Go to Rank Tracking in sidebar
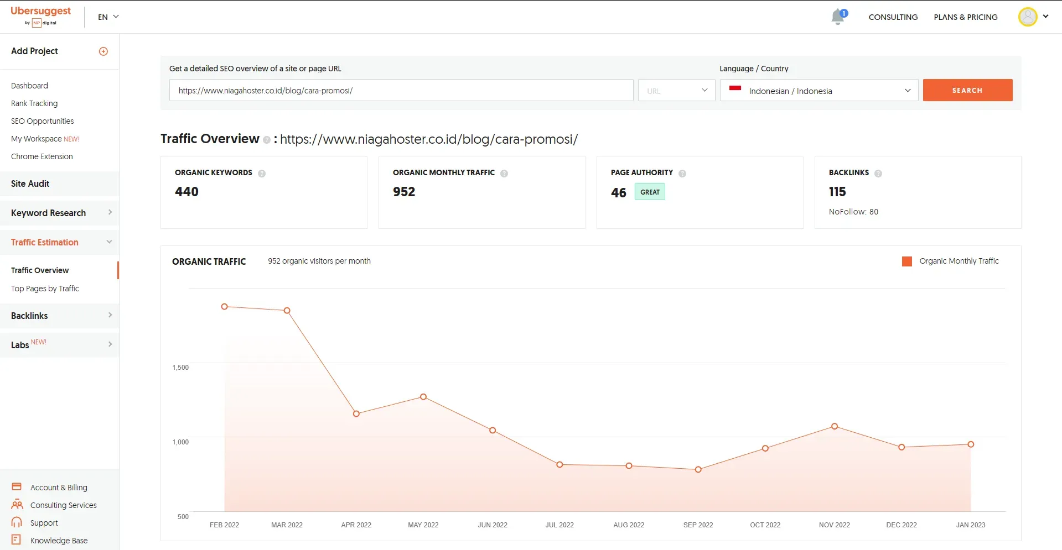This screenshot has width=1062, height=550. [34, 103]
